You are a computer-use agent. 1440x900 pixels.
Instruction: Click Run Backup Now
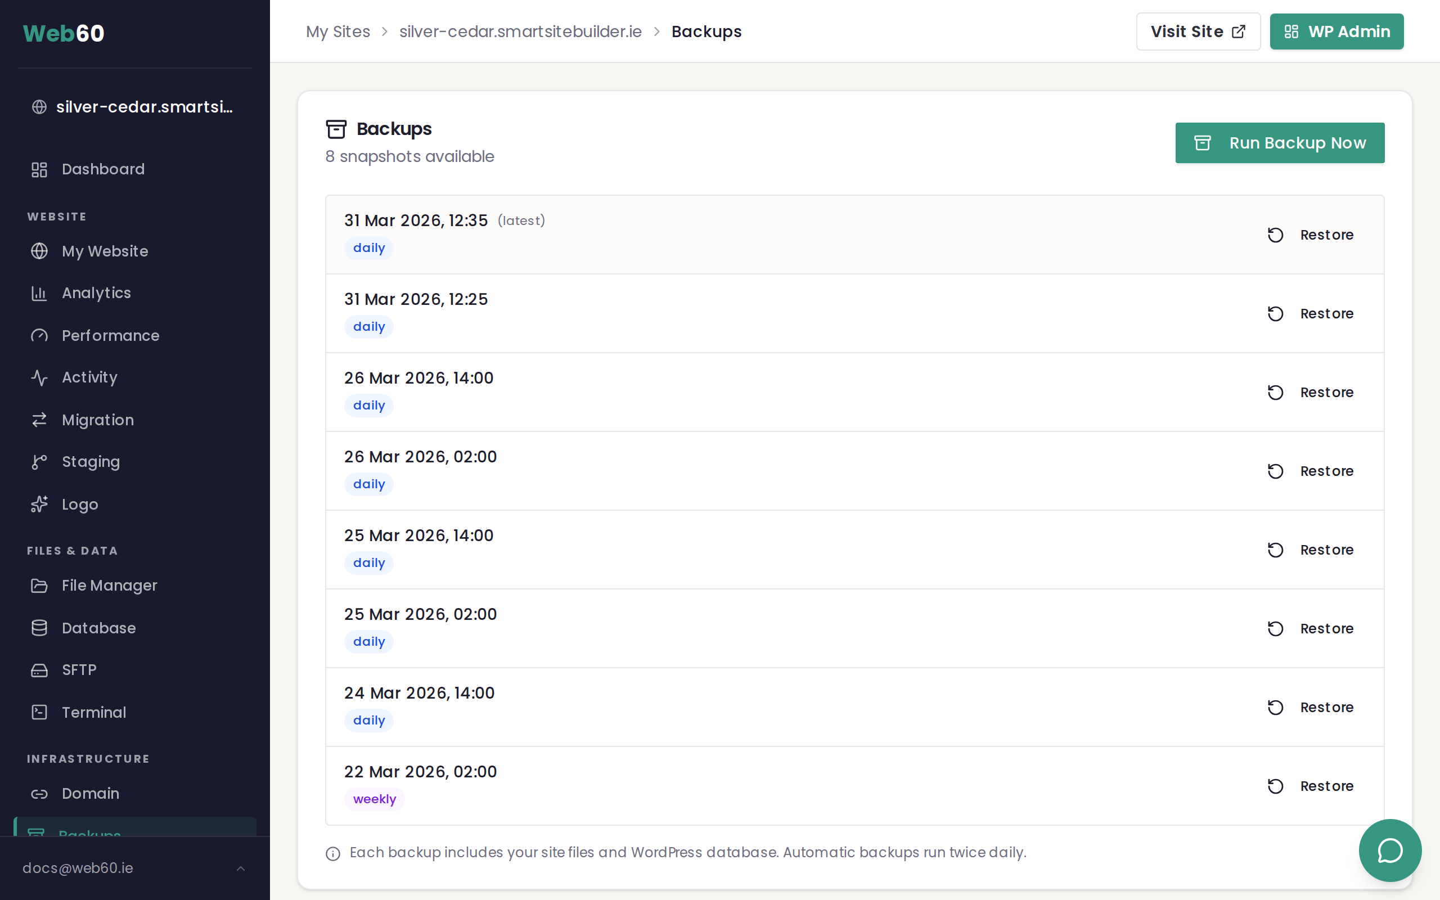(x=1279, y=142)
